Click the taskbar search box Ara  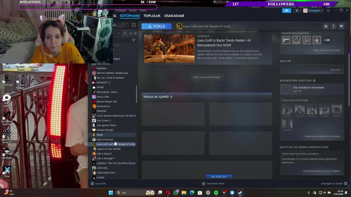pyautogui.click(x=136, y=193)
